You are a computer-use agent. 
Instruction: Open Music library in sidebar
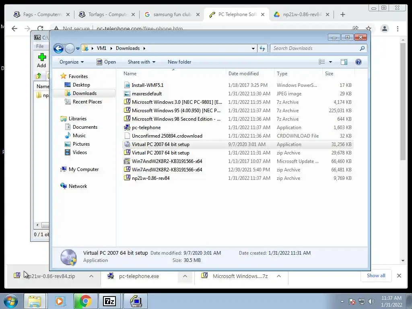[79, 136]
